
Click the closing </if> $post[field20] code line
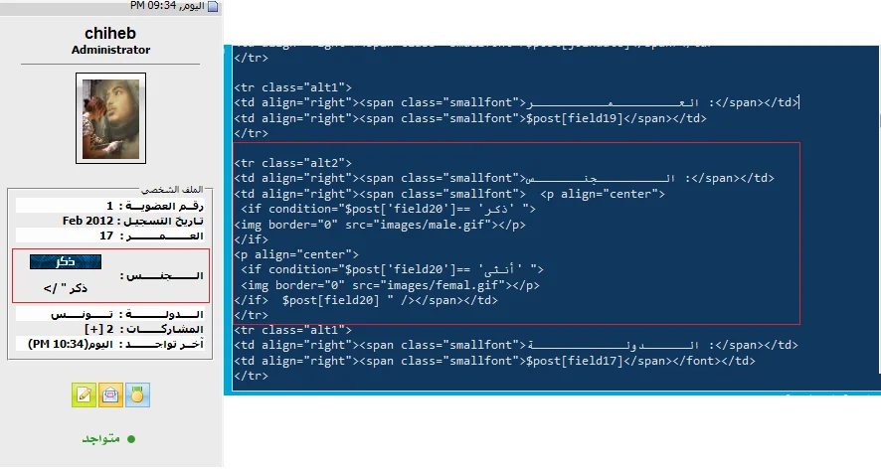pyautogui.click(x=366, y=300)
